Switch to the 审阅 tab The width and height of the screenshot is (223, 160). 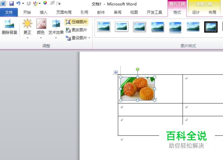[117, 12]
